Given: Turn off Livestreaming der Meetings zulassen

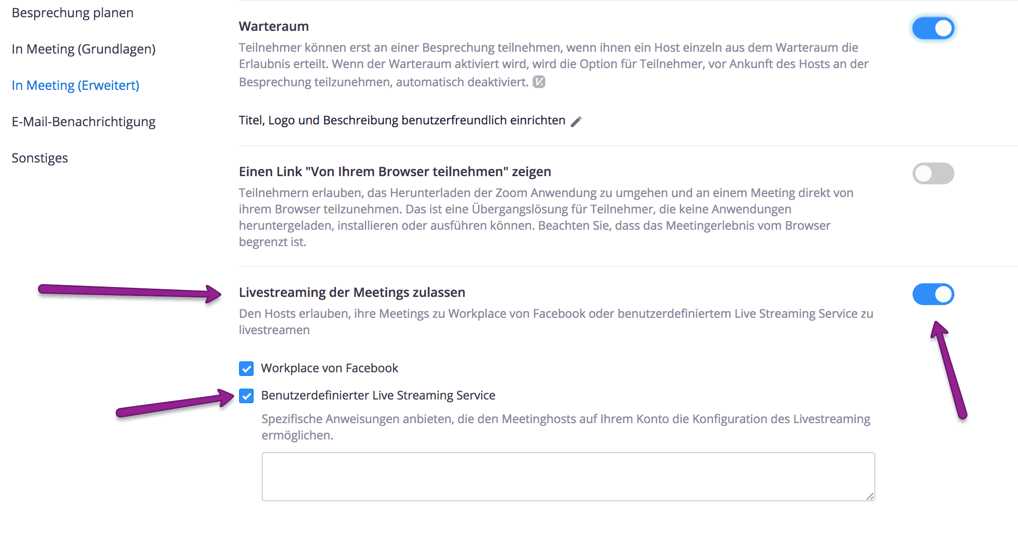Looking at the screenshot, I should coord(933,294).
